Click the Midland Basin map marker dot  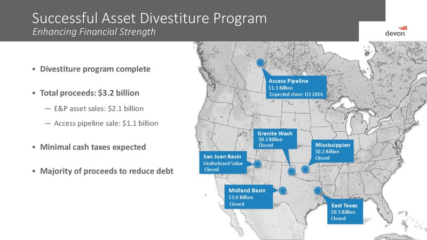coord(282,190)
